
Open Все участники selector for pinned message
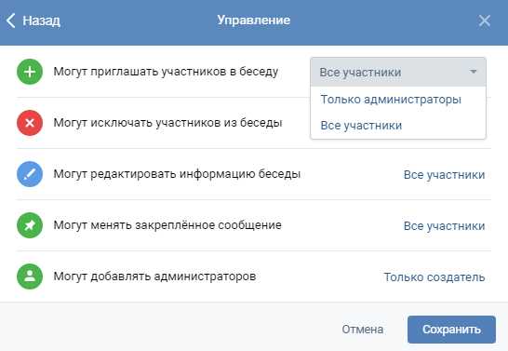(444, 226)
